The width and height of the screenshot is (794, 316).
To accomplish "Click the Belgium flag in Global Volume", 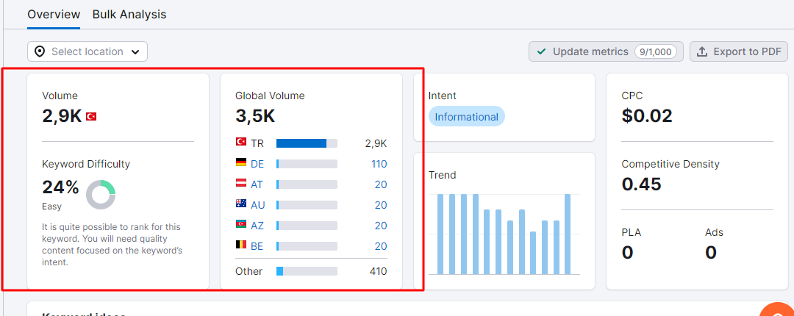I will point(241,245).
